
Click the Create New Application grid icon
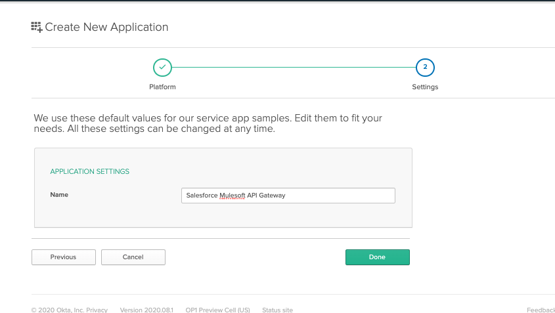click(37, 27)
